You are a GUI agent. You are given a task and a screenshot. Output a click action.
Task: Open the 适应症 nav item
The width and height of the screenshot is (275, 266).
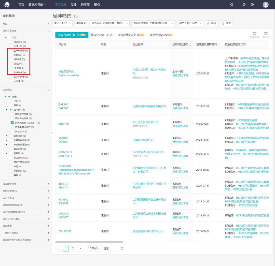[x=85, y=5]
